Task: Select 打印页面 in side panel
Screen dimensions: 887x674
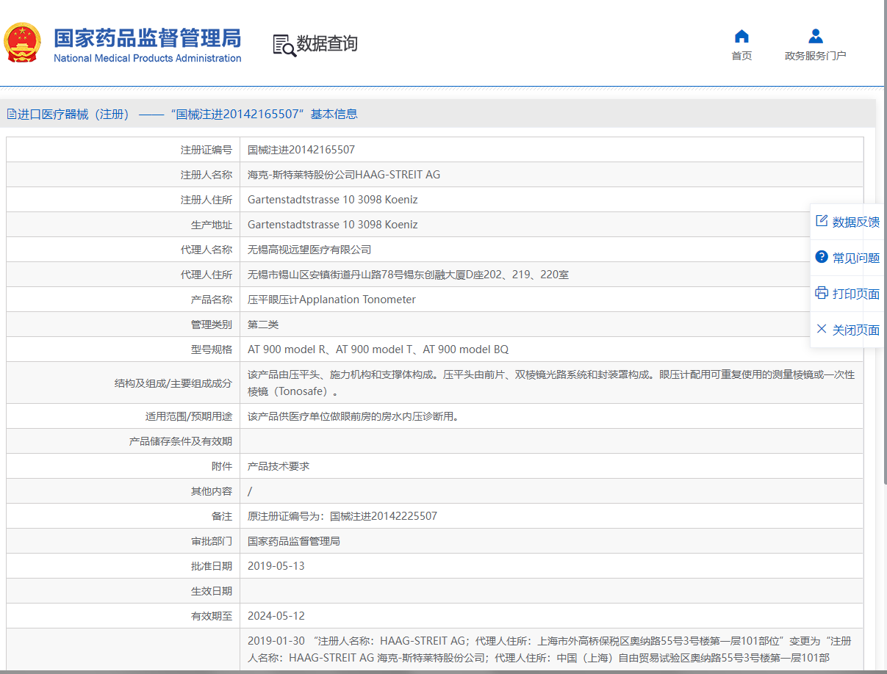Action: click(855, 294)
